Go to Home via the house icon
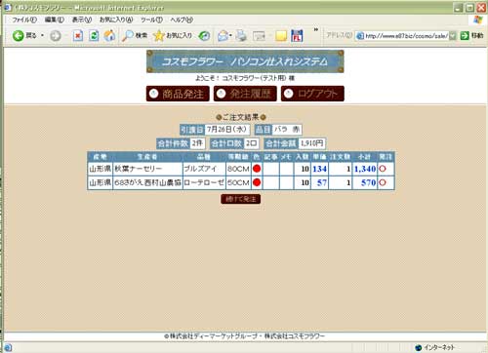 point(109,35)
